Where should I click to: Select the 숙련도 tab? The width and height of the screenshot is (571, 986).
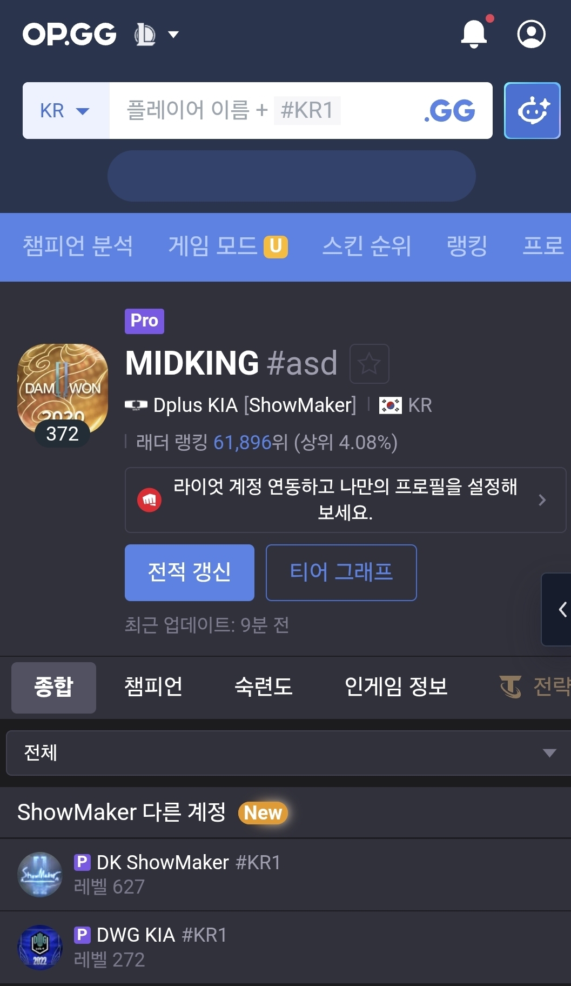tap(264, 687)
